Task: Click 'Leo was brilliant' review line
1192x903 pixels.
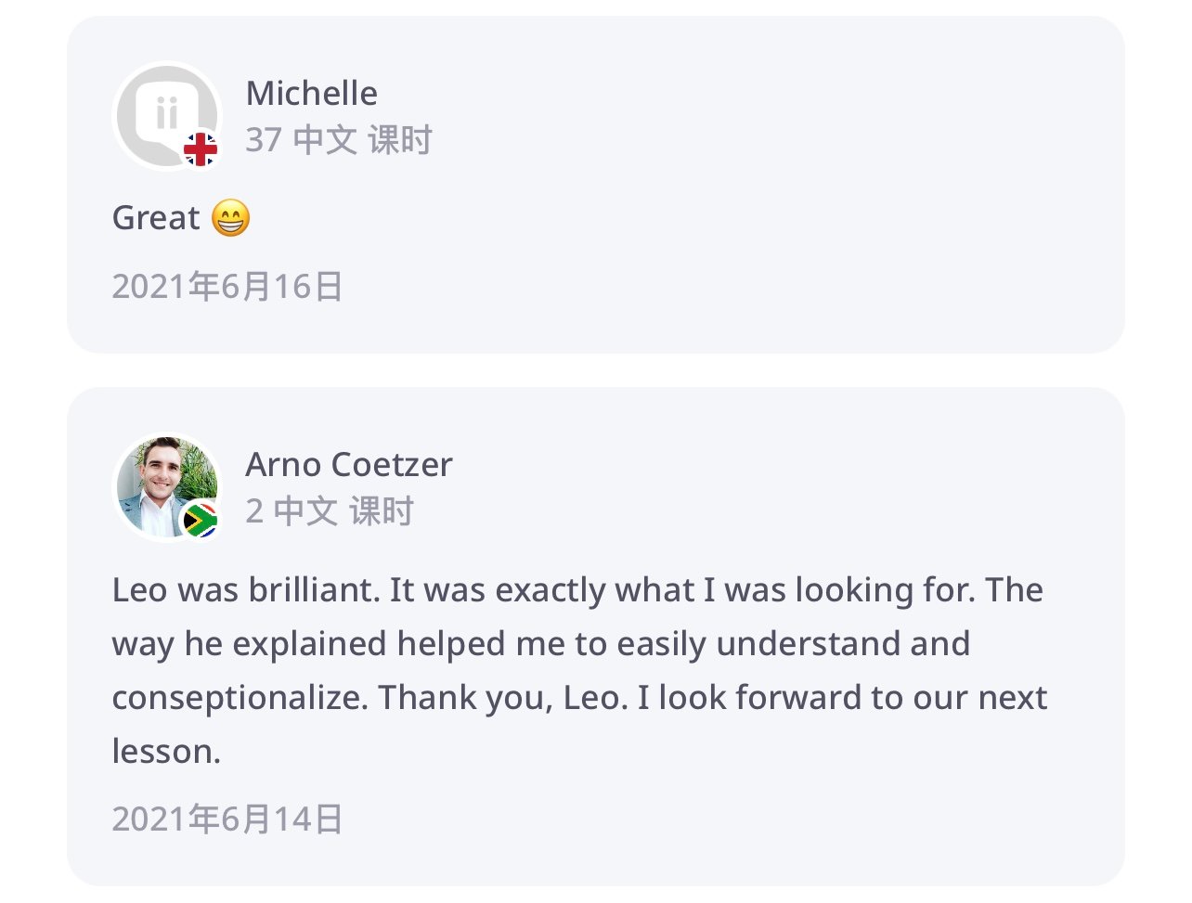Action: click(246, 590)
